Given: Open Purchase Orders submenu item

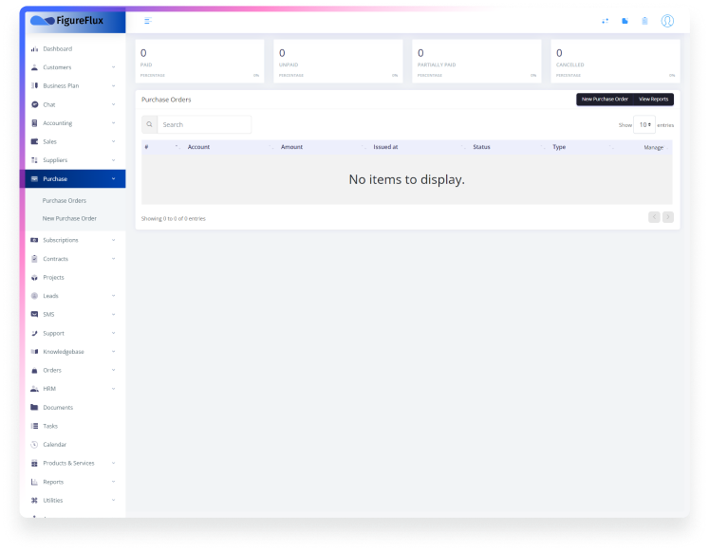Looking at the screenshot, I should point(65,201).
